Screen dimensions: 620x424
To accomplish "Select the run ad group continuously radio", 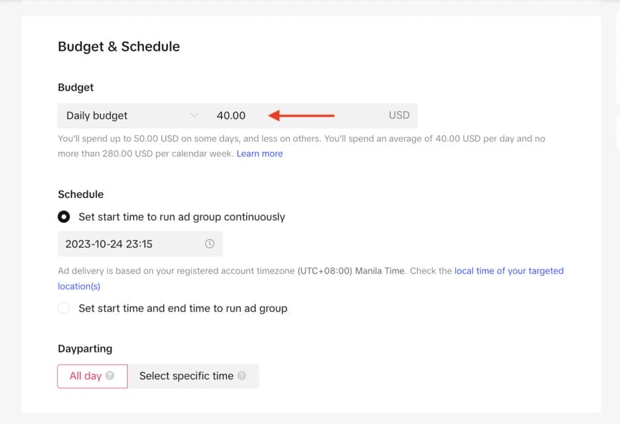I will click(x=64, y=216).
